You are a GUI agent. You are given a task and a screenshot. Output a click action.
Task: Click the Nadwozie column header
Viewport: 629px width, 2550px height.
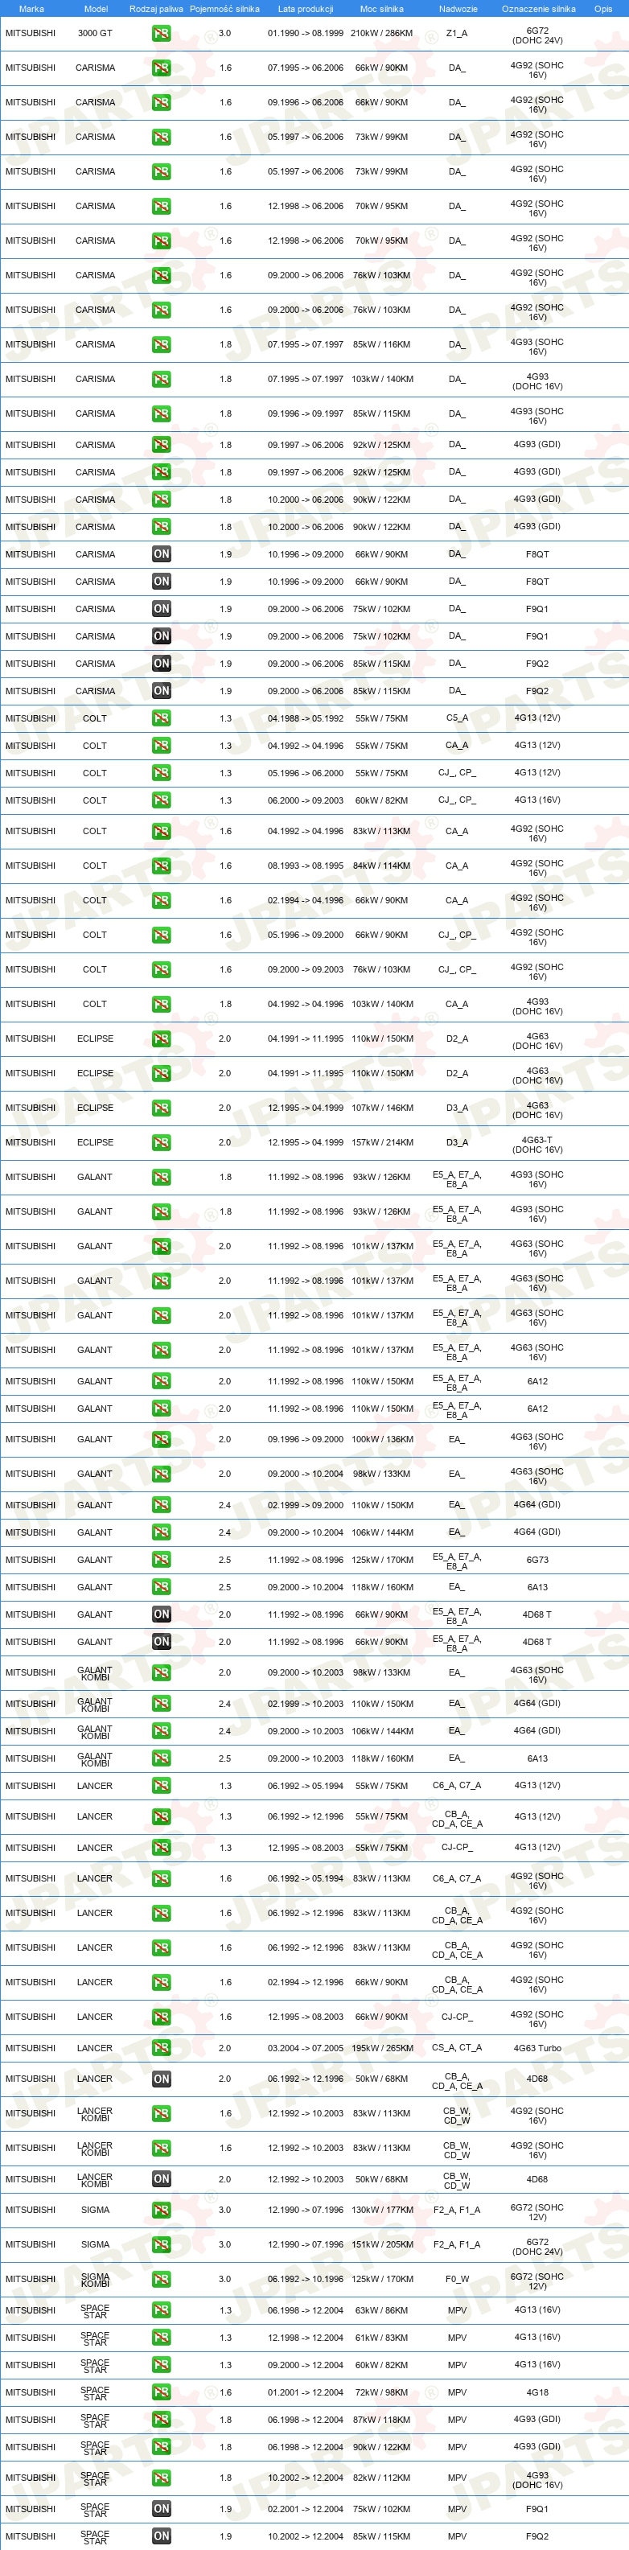point(458,9)
